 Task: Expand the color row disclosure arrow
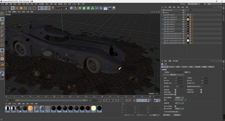coord(174,100)
